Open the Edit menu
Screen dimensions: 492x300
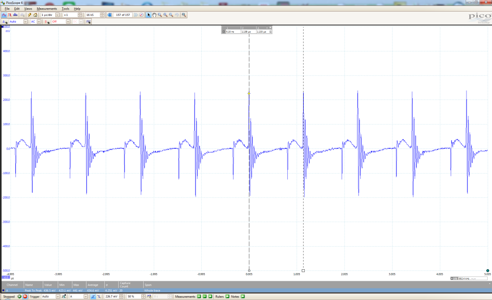[x=17, y=9]
